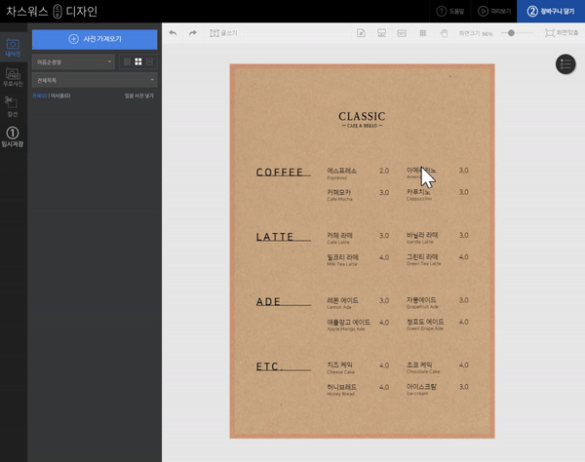Select the 그린티 라떼 Green Tea Latte item
The height and width of the screenshot is (462, 585).
[423, 259]
